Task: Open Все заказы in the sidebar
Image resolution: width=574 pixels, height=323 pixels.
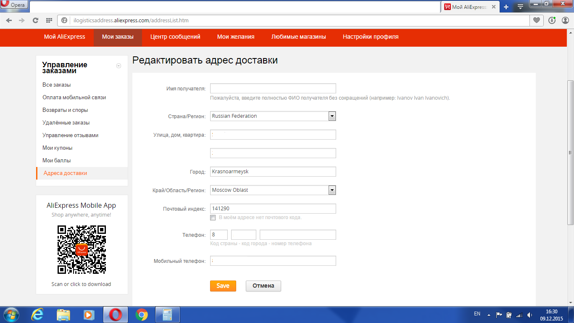Action: coord(57,85)
